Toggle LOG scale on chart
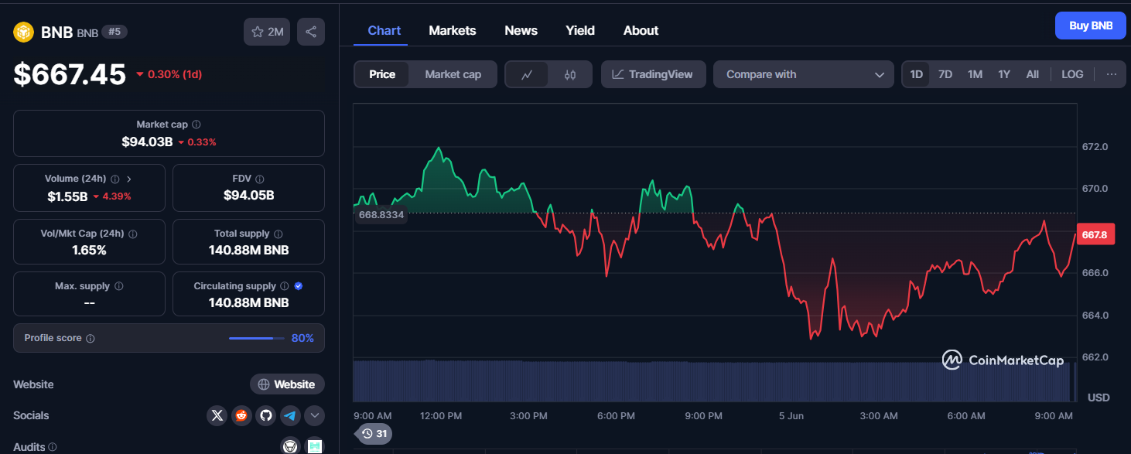This screenshot has height=454, width=1131. (1072, 74)
